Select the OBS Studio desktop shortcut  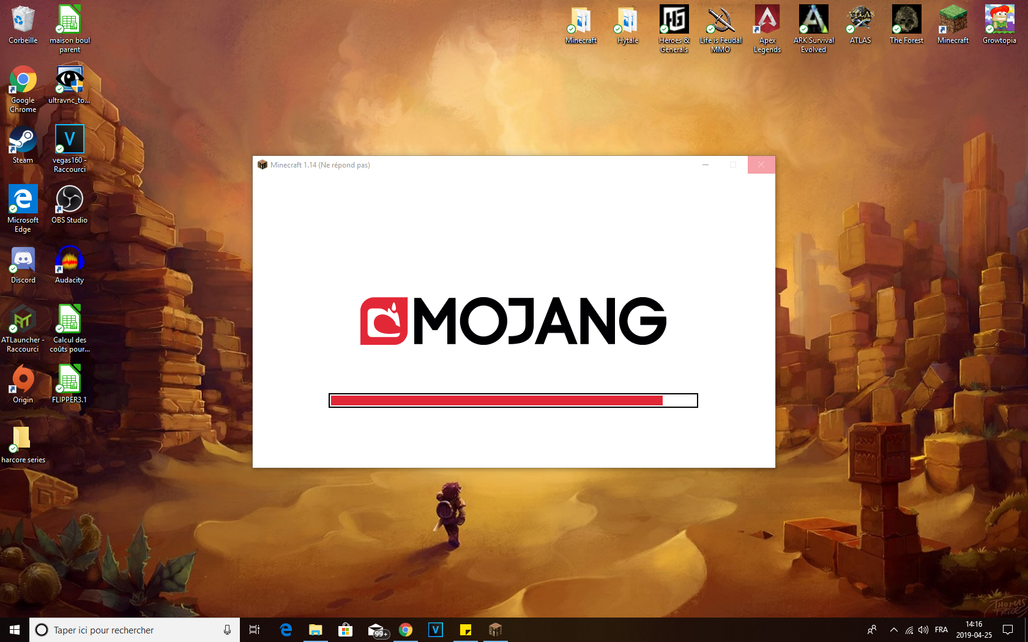click(69, 205)
